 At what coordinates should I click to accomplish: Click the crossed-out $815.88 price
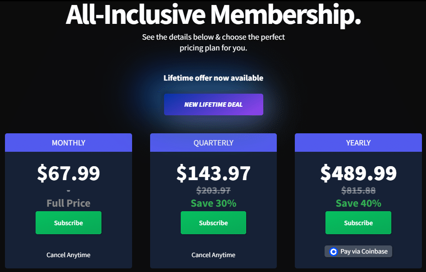point(358,190)
